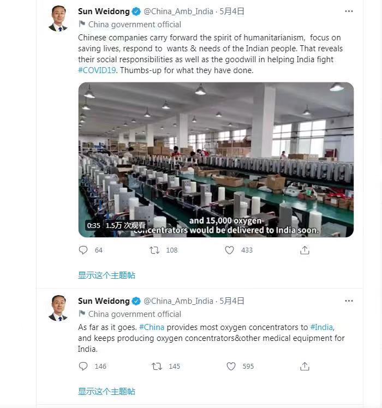382x408 pixels.
Task: Open the #India hashtag link
Action: tap(321, 327)
